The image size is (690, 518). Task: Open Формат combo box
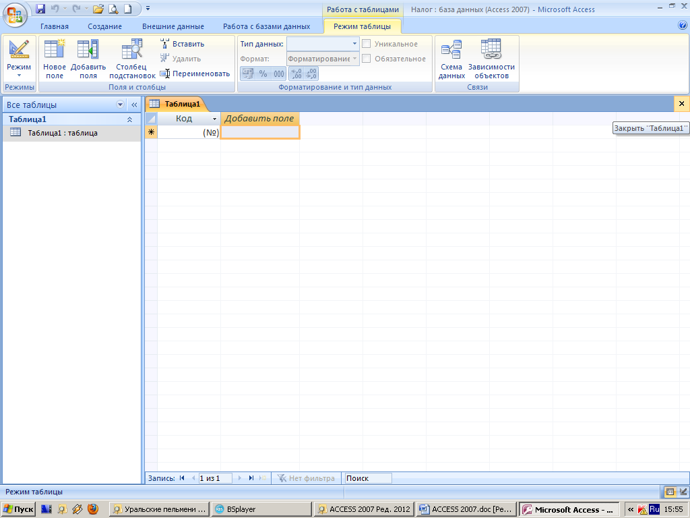point(323,59)
